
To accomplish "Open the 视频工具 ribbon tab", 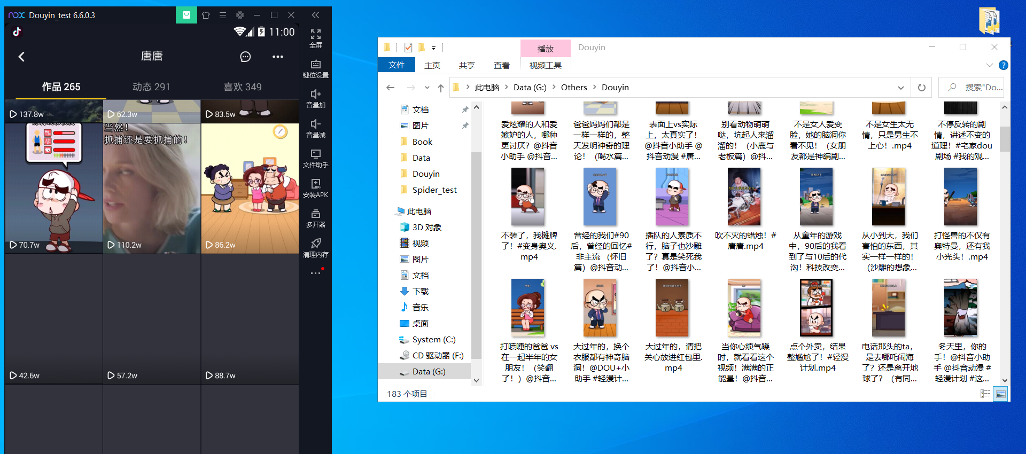I will click(x=546, y=65).
